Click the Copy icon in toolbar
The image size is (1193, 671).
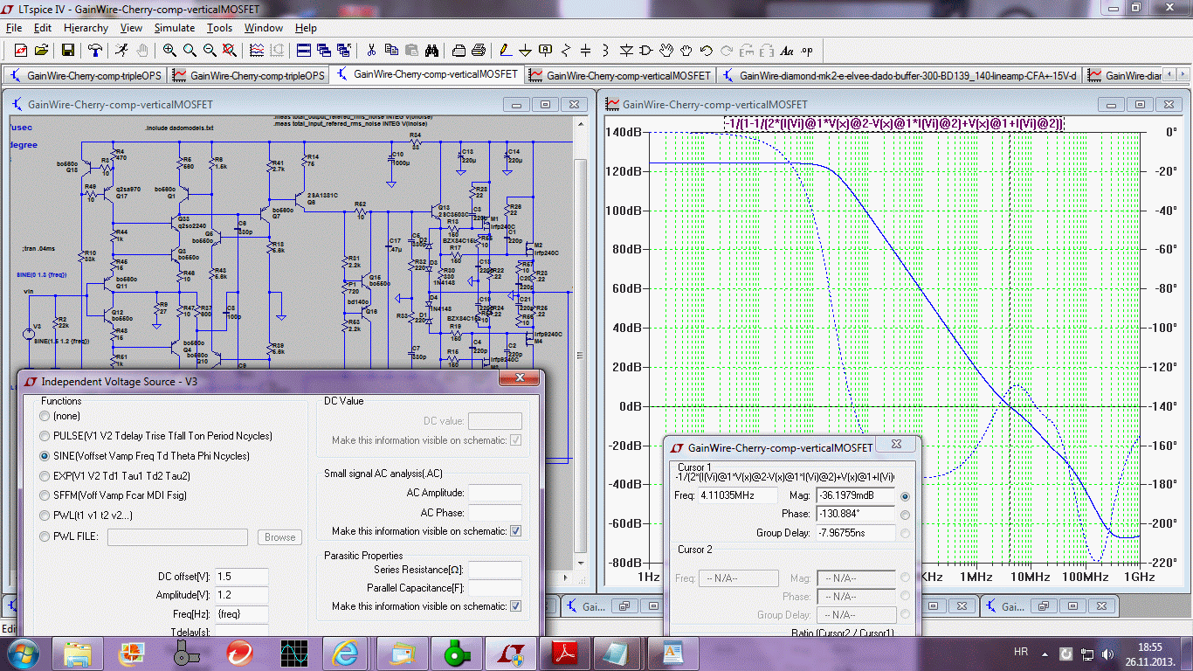pyautogui.click(x=391, y=50)
